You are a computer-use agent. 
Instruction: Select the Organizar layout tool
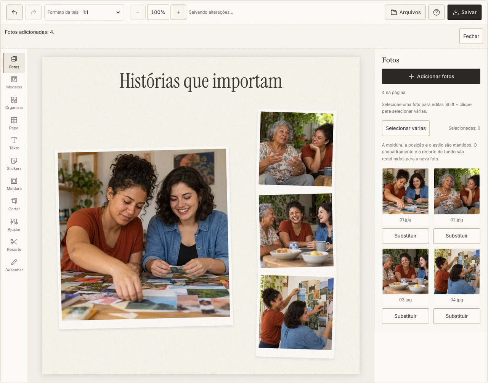(14, 103)
